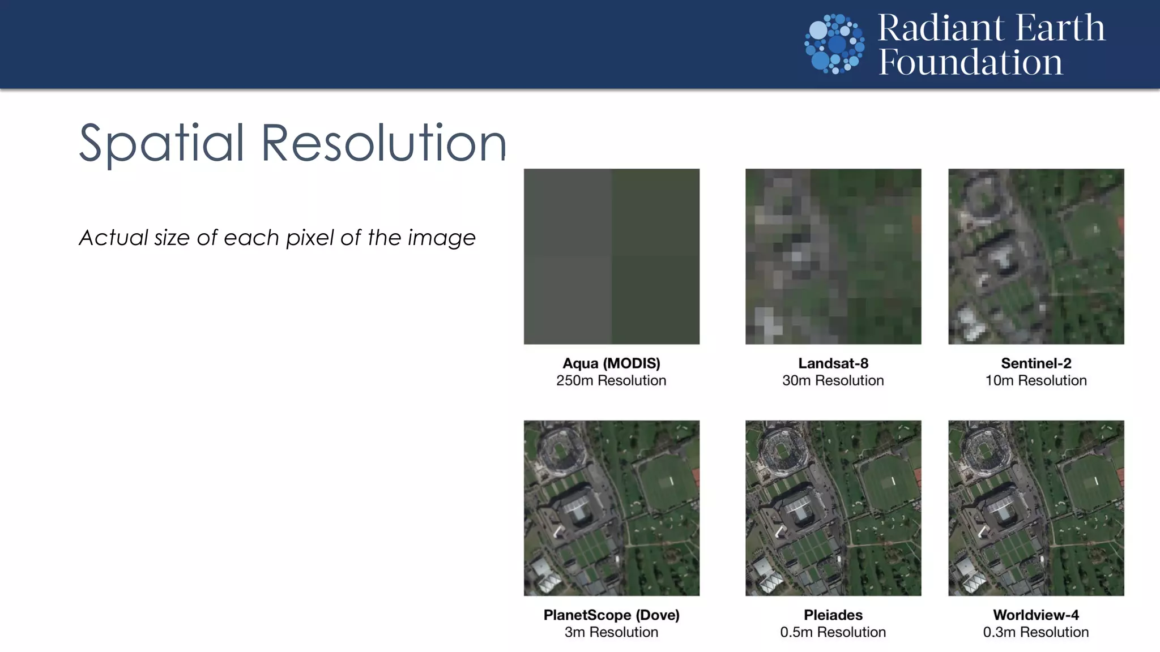
Task: Open the Pleiades satellite image
Action: [833, 508]
